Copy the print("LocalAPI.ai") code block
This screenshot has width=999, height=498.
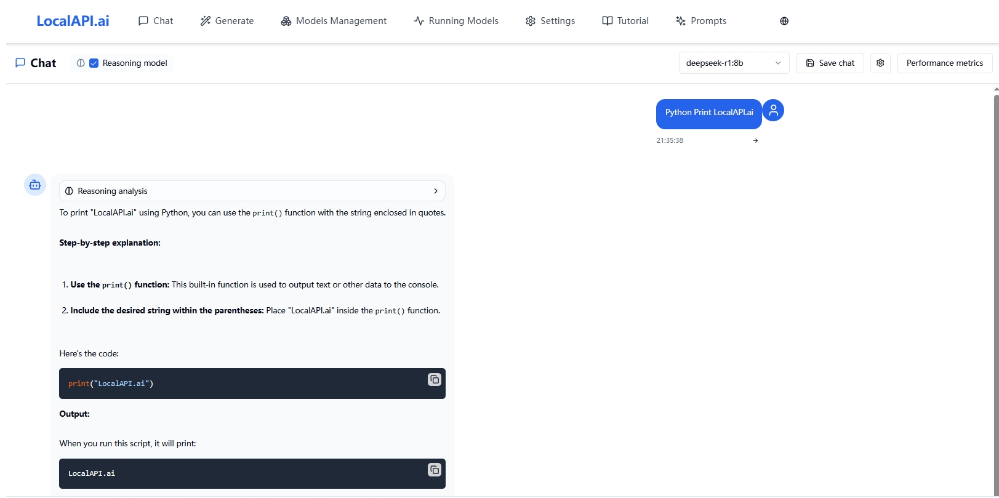435,379
